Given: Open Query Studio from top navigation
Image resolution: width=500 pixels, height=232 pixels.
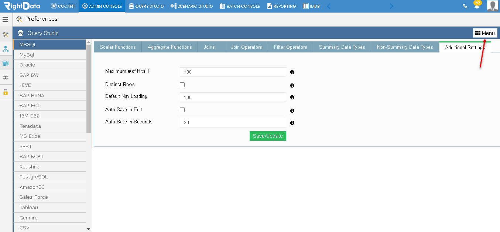Looking at the screenshot, I should pos(146,6).
